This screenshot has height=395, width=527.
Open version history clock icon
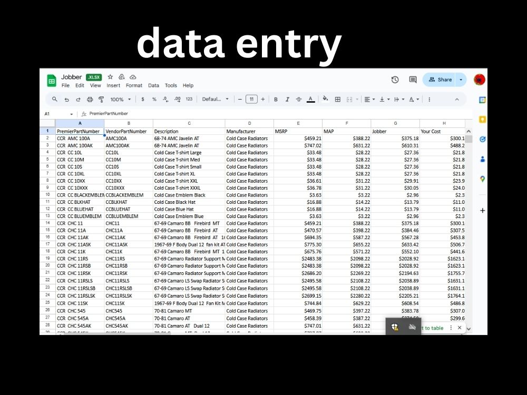click(395, 80)
